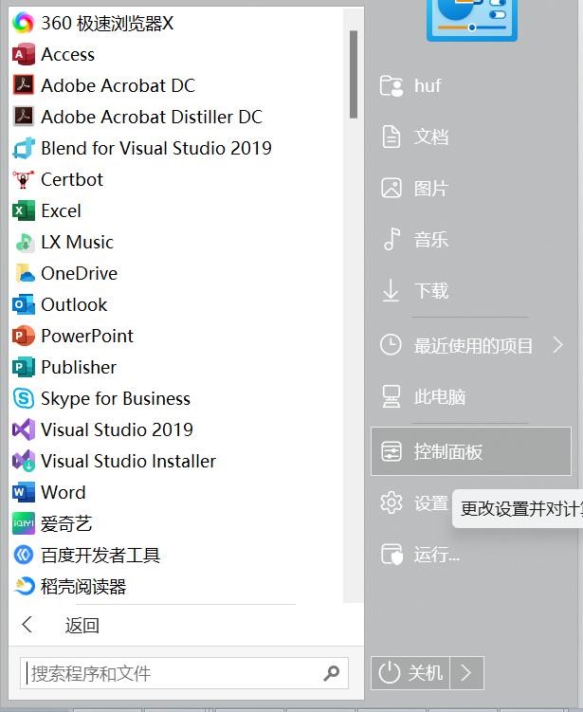
Task: Click the user folder icon beside huf
Action: pyautogui.click(x=391, y=86)
